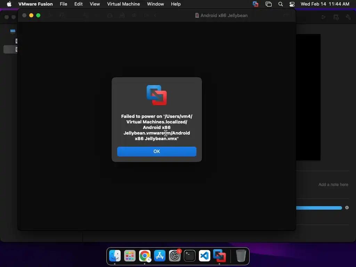Minimize the Android x86 Jellybean window (yellow button)
356x267 pixels.
(31, 15)
